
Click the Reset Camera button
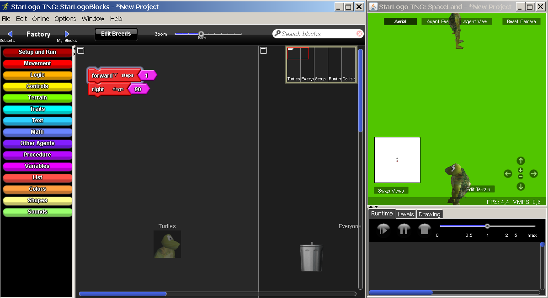point(521,21)
